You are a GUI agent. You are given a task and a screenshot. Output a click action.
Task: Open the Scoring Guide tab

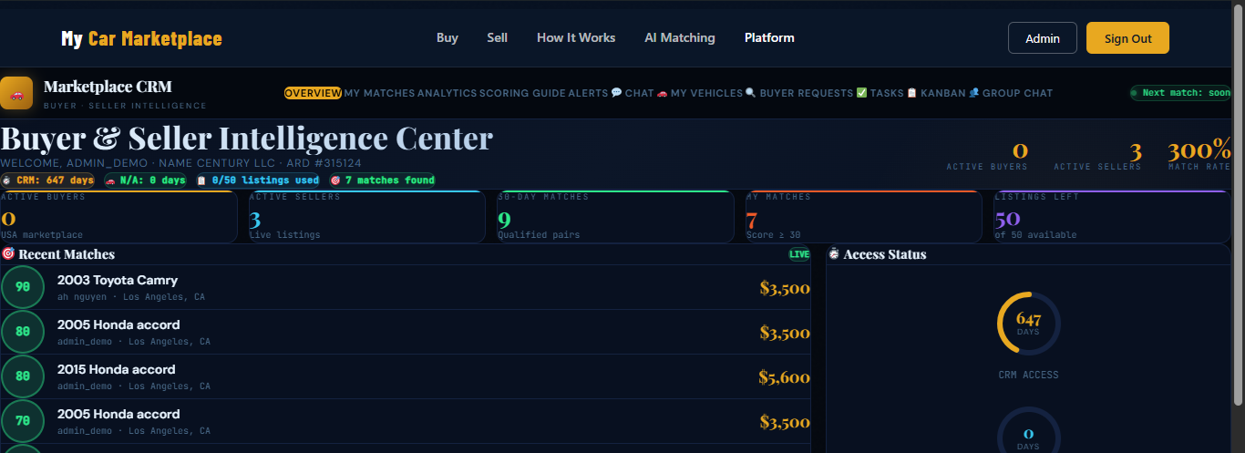(x=522, y=93)
